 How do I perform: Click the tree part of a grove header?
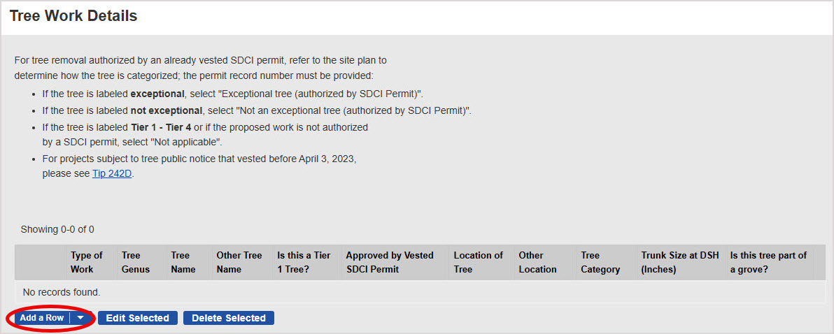(x=768, y=262)
